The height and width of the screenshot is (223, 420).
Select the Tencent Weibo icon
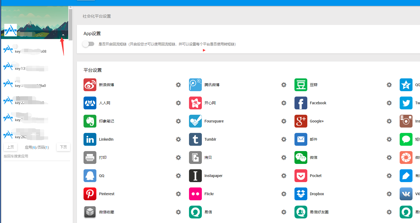(195, 85)
